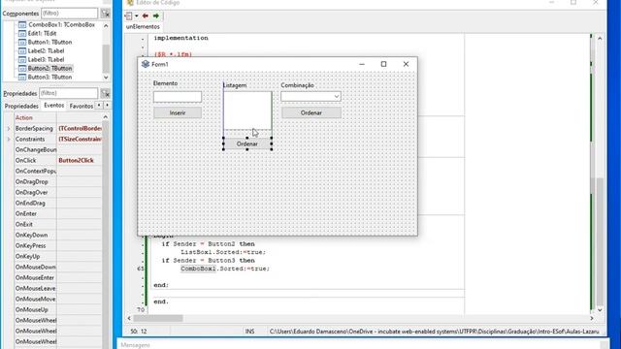Click the Form1 designer title bar icon
The width and height of the screenshot is (621, 349).
click(146, 64)
